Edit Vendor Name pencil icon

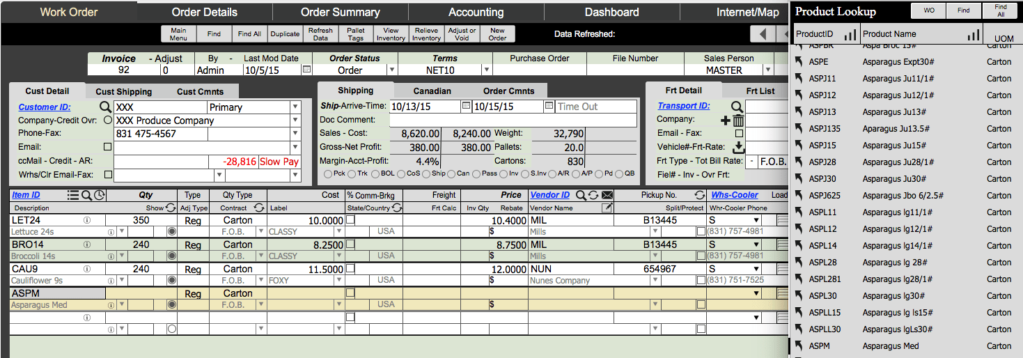point(607,208)
